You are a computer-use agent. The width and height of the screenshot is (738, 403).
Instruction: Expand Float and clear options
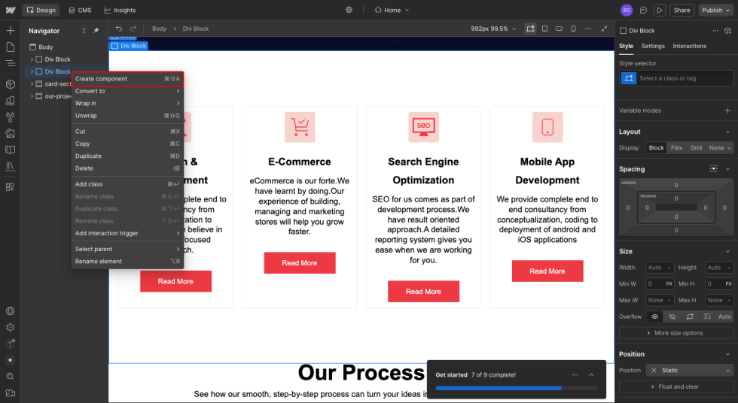676,386
